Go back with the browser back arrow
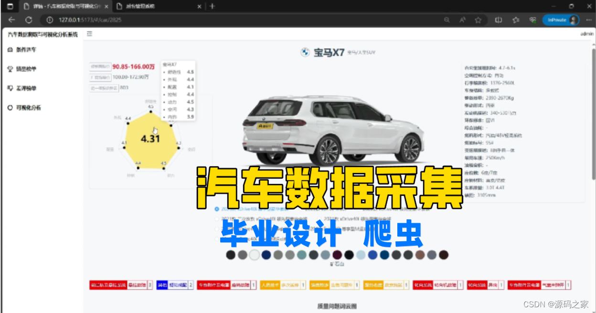 click(x=12, y=20)
